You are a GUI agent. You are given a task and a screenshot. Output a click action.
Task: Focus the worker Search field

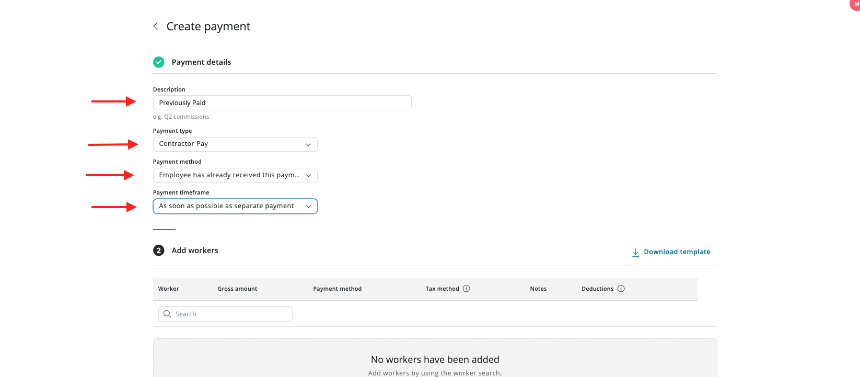click(225, 314)
